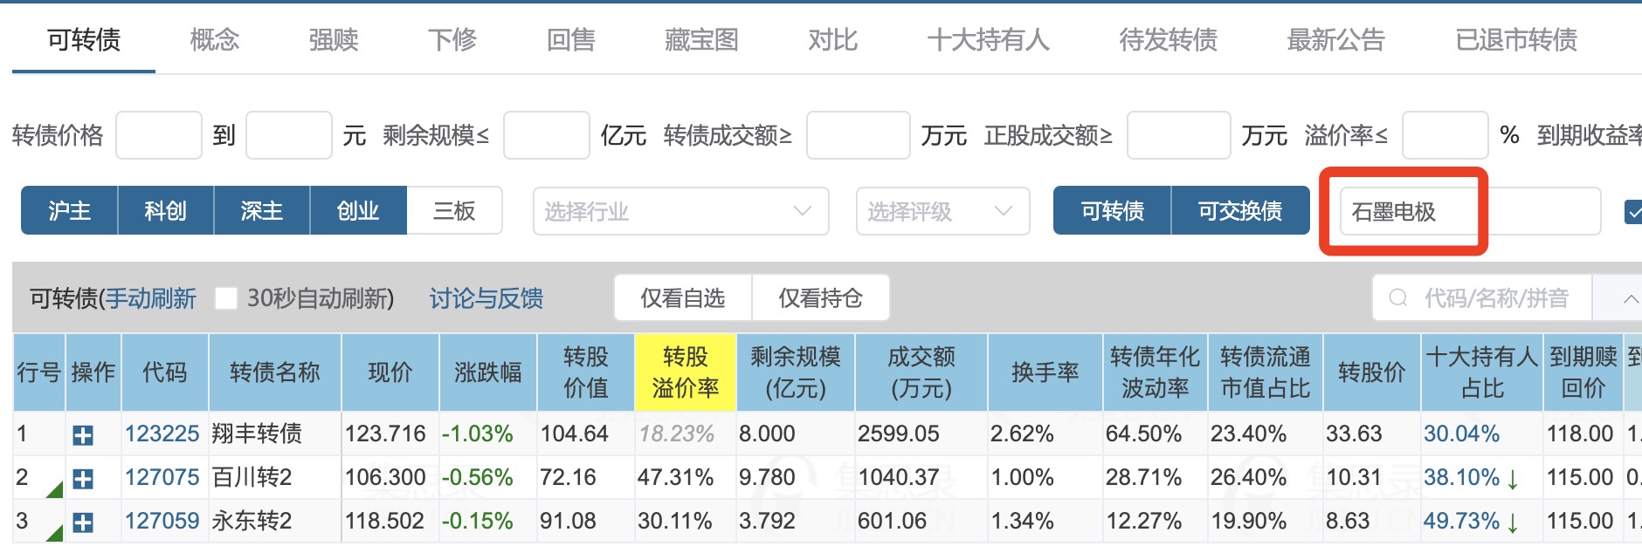Click the green triangle marker on row 3
Image resolution: width=1642 pixels, height=553 pixels.
[x=55, y=533]
